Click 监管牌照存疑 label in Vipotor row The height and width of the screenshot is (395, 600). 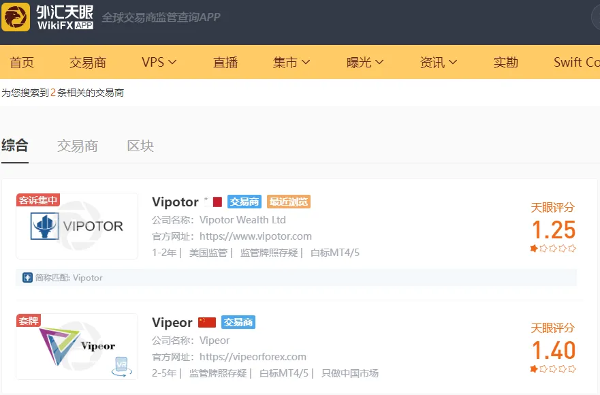tap(268, 253)
